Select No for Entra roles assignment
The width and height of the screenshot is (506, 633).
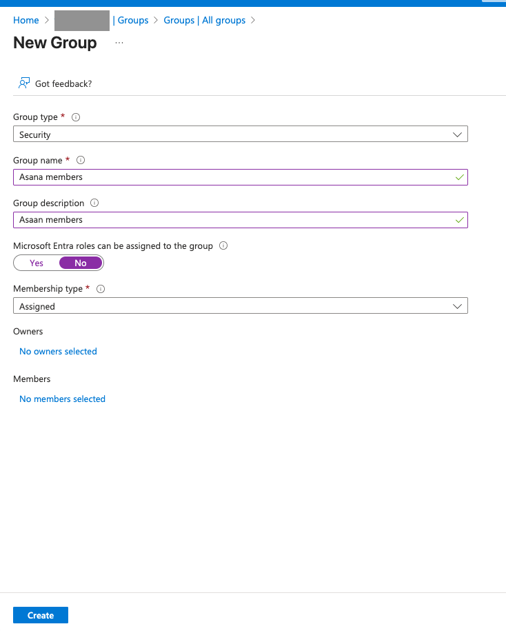[x=81, y=263]
